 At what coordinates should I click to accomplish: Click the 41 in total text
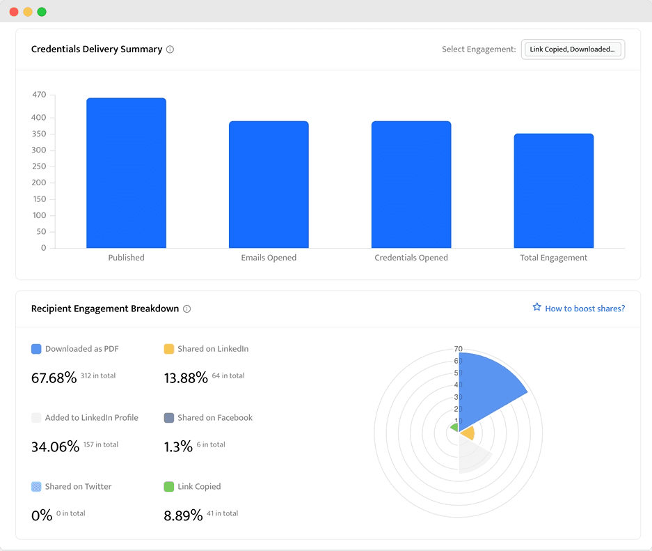coord(223,513)
